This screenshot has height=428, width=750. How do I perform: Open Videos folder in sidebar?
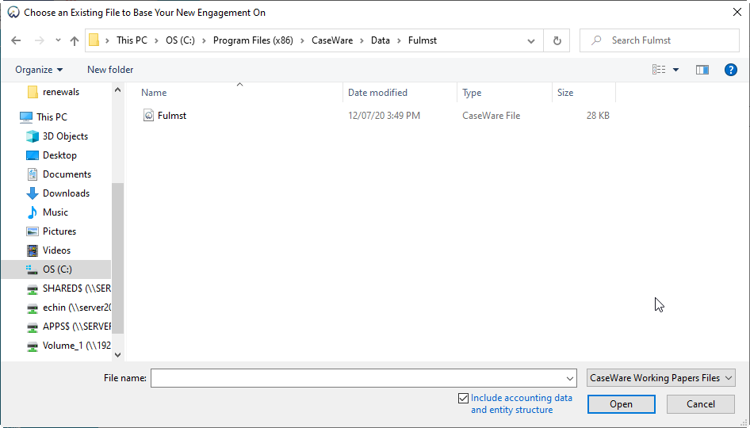(x=48, y=250)
